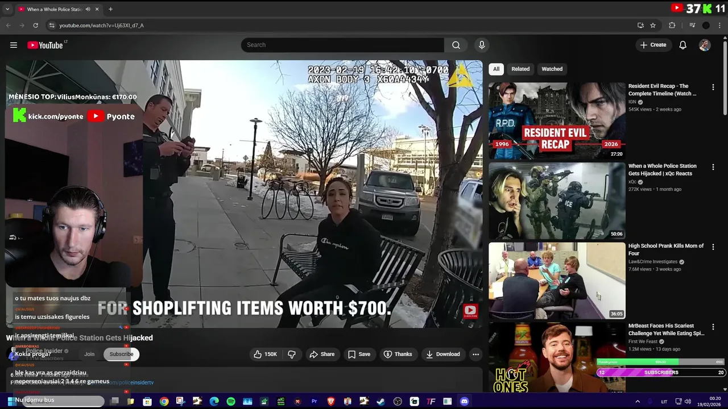Open options for High School Prank video
This screenshot has height=409, width=728.
pos(713,247)
